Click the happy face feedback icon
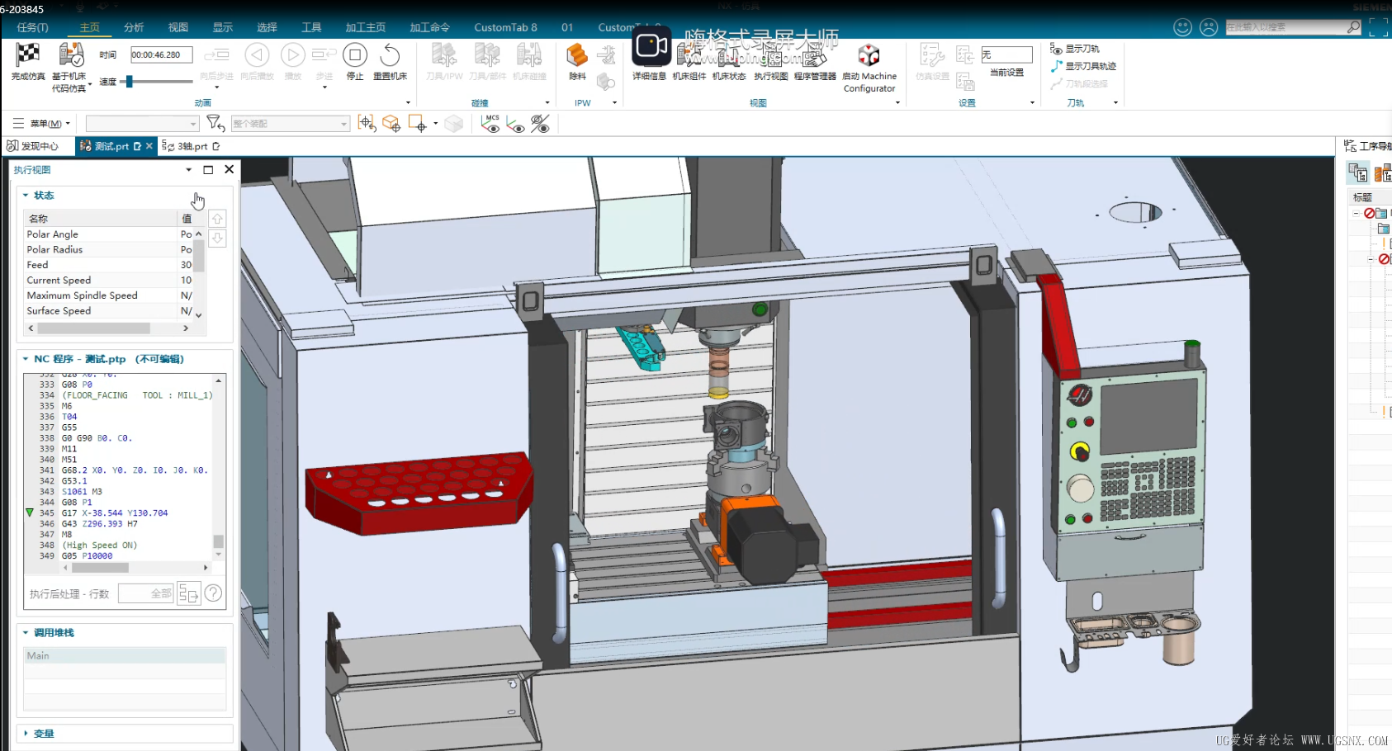This screenshot has height=751, width=1392. pos(1182,27)
